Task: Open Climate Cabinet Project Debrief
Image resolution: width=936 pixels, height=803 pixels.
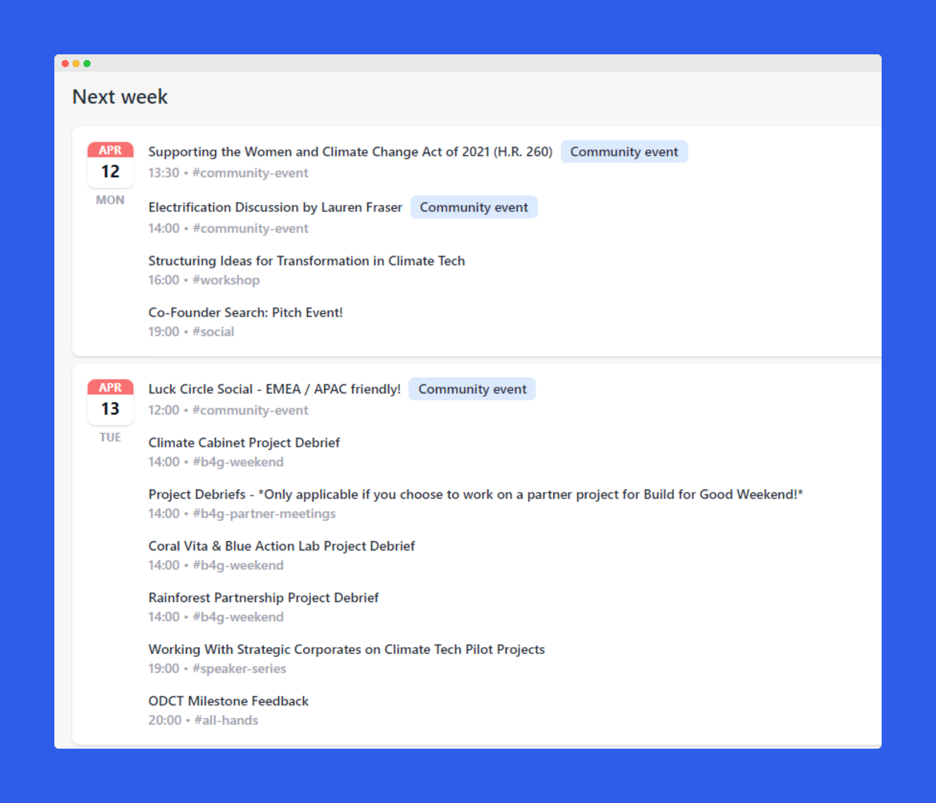Action: tap(244, 443)
